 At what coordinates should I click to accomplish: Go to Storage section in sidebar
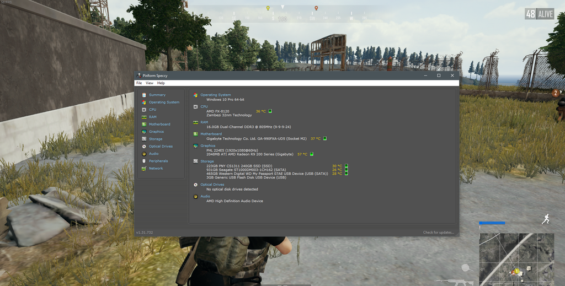click(156, 139)
